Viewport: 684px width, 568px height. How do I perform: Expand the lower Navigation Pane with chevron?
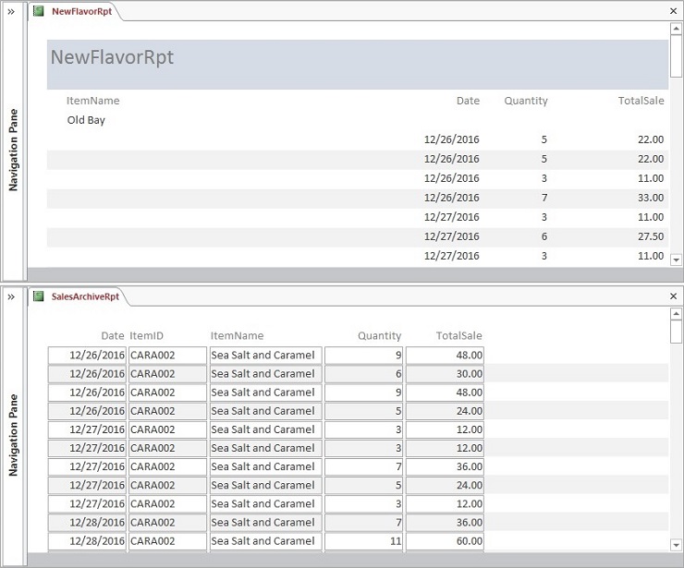[x=11, y=296]
